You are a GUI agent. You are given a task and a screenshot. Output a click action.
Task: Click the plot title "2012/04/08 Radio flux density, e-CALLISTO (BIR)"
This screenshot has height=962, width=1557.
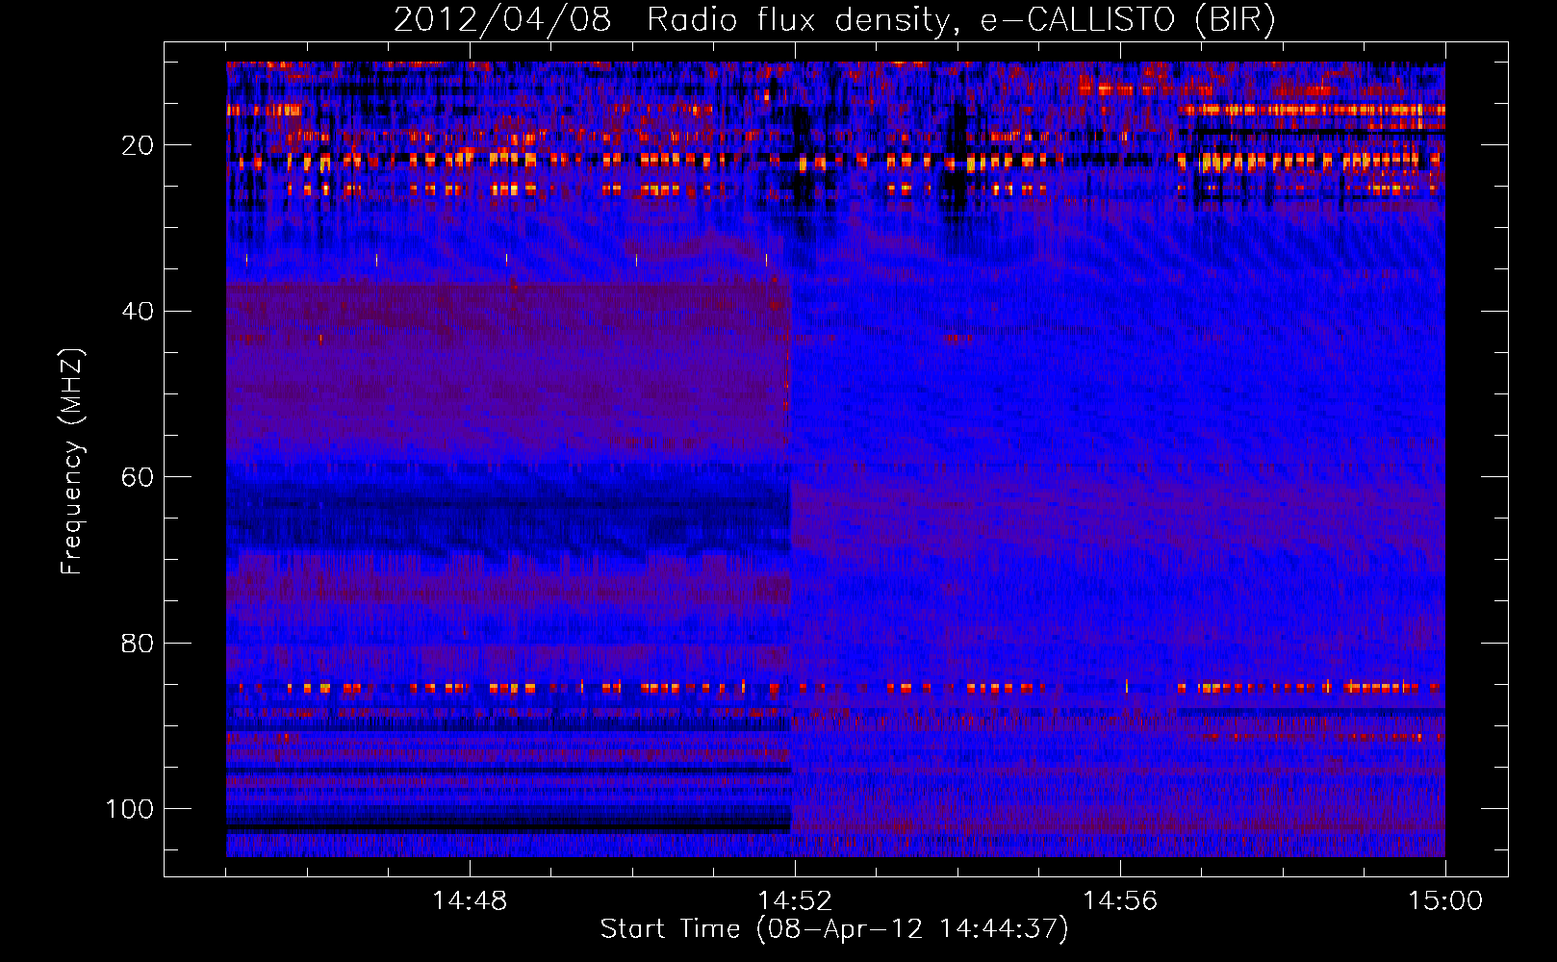tap(834, 20)
